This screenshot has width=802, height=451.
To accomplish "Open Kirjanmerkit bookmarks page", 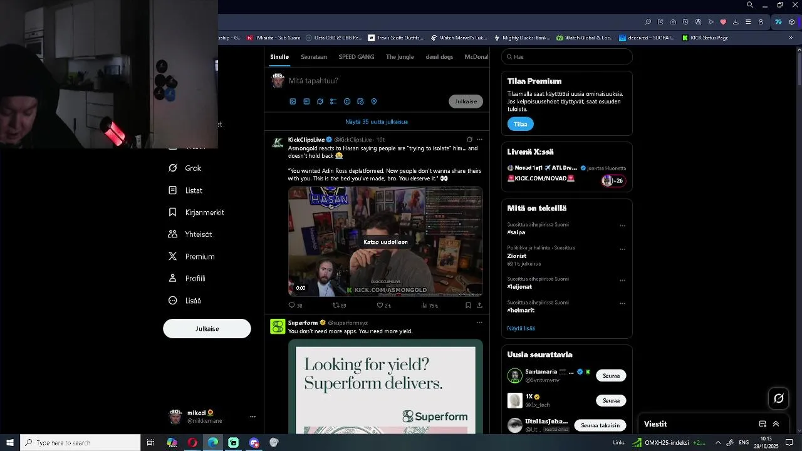I will pyautogui.click(x=196, y=212).
